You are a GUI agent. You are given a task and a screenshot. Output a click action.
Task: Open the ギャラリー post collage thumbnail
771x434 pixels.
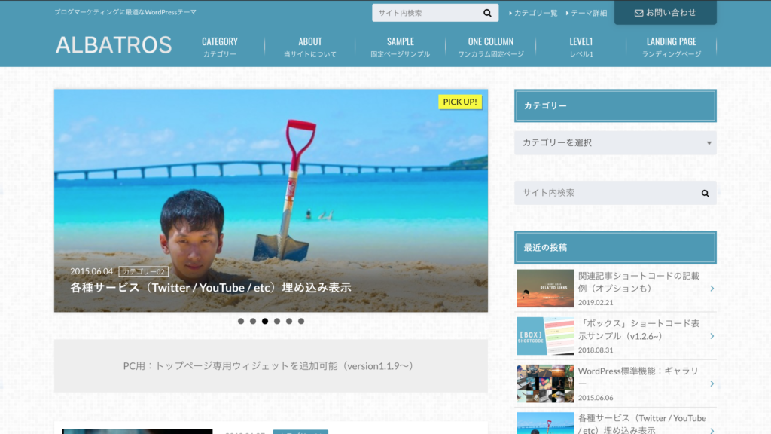pos(545,384)
